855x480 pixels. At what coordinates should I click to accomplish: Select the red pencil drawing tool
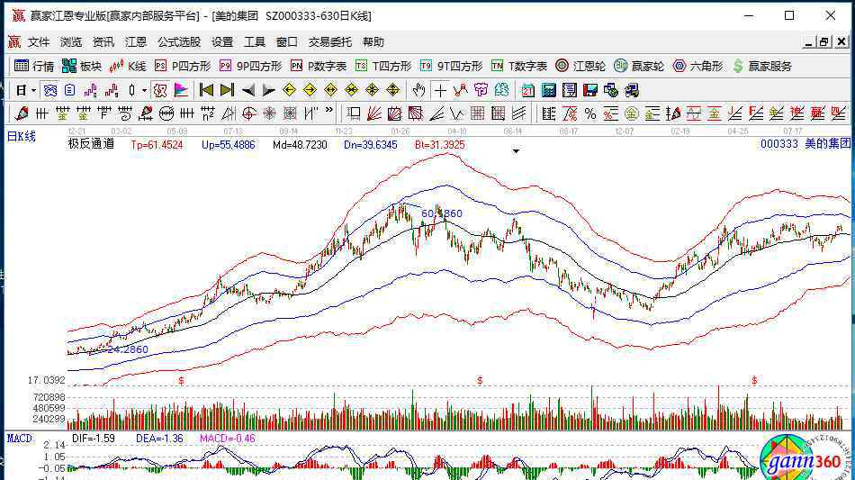(x=22, y=113)
